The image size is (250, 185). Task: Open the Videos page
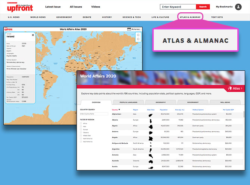point(96,7)
